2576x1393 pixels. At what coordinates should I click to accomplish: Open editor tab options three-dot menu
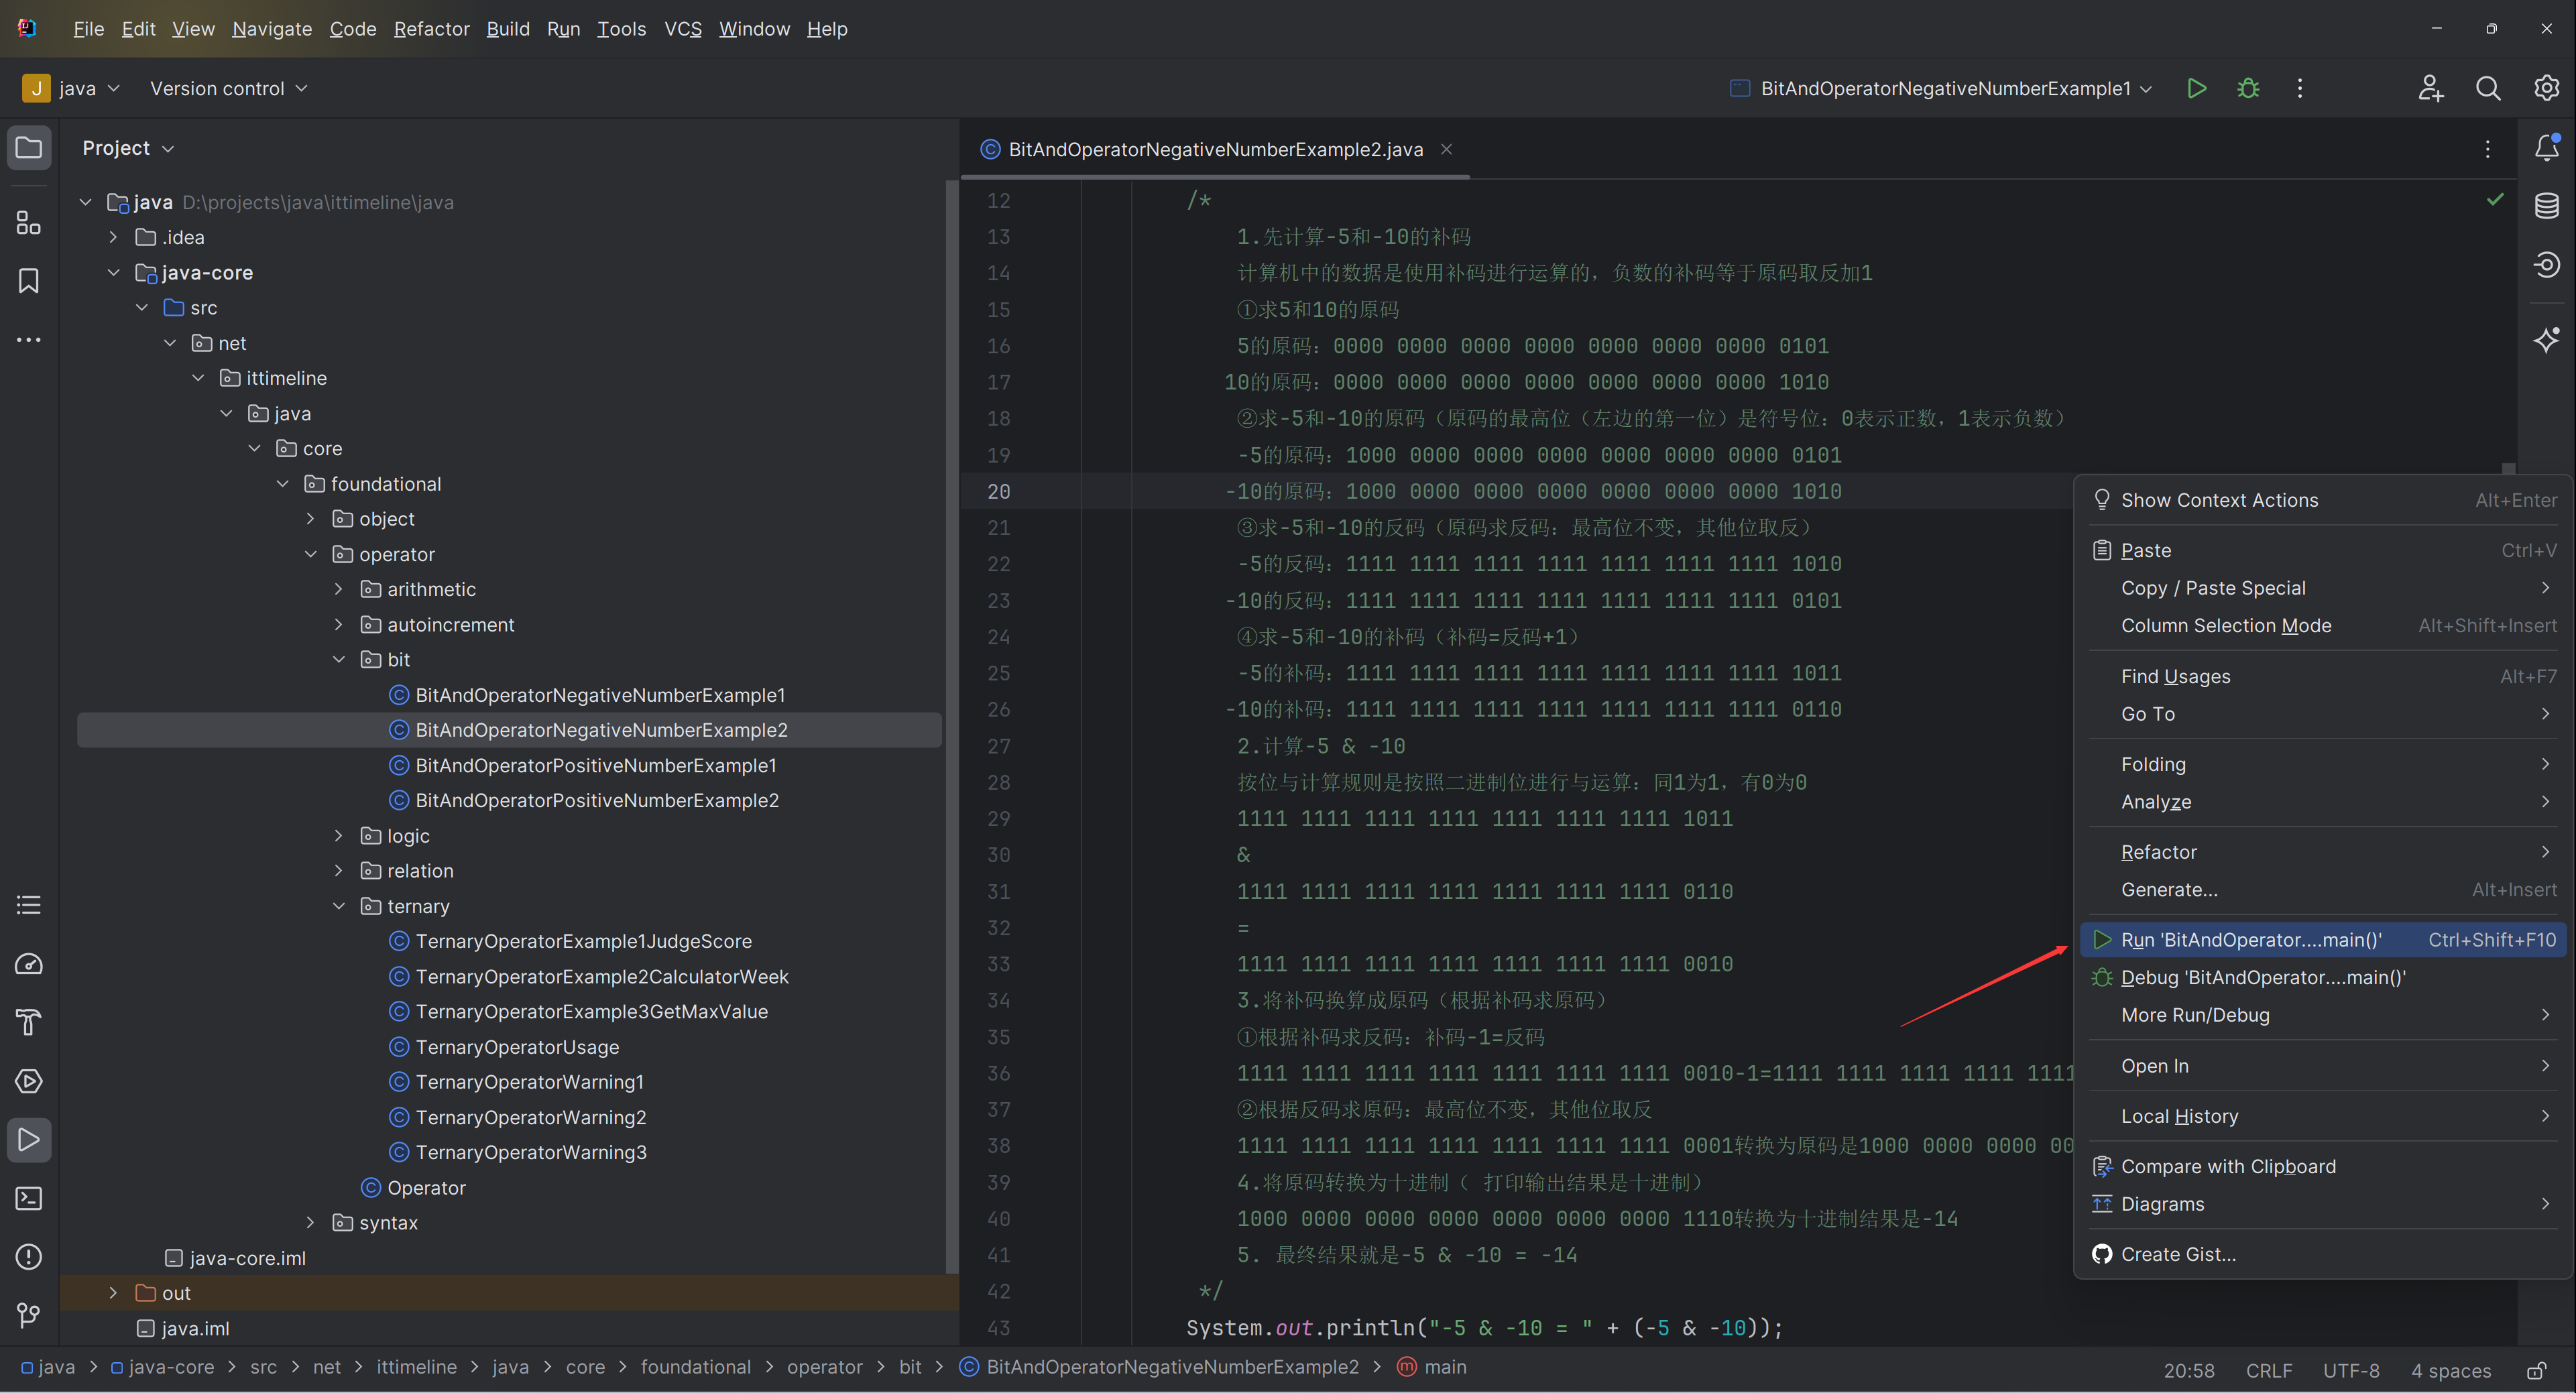pos(2488,149)
